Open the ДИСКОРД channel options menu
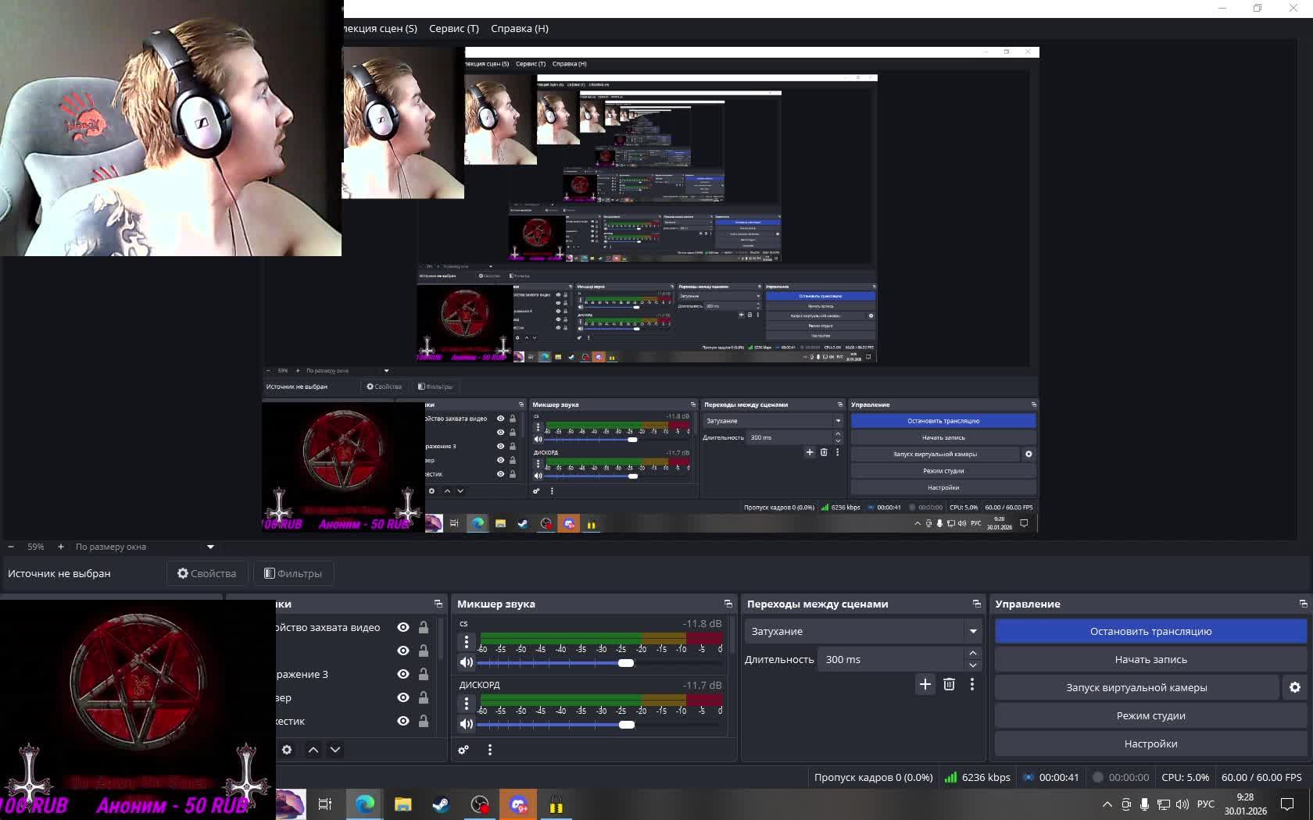The width and height of the screenshot is (1313, 820). click(x=466, y=703)
